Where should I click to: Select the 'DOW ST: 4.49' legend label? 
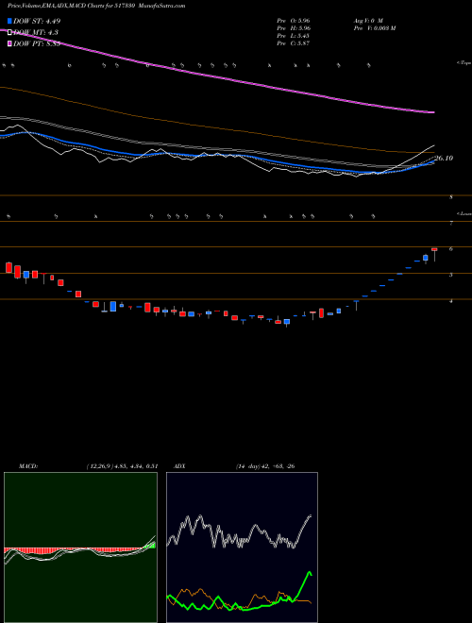click(x=37, y=21)
